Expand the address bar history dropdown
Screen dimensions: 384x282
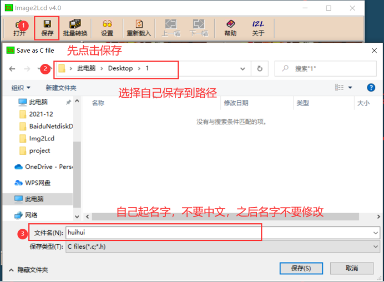pyautogui.click(x=242, y=69)
